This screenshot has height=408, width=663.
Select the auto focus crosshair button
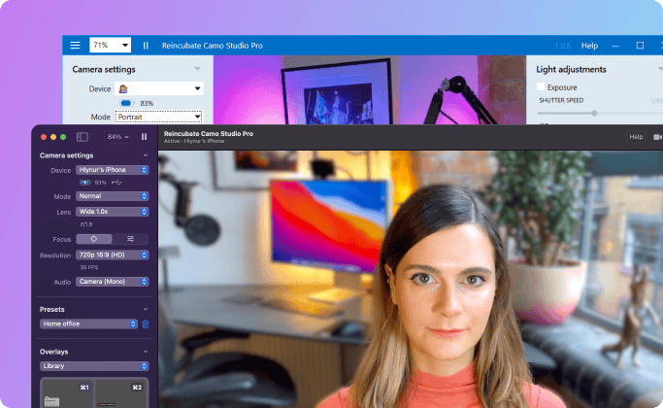coord(94,239)
